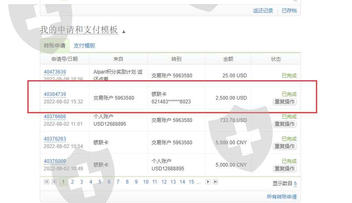Screen dimensions: 352x203
Task: Click 重复操作 for the 2,500.00 USD transfer
Action: pos(285,102)
